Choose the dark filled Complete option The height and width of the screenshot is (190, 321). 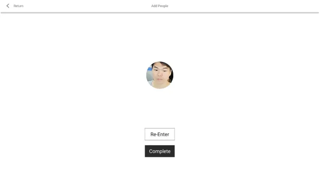point(160,151)
